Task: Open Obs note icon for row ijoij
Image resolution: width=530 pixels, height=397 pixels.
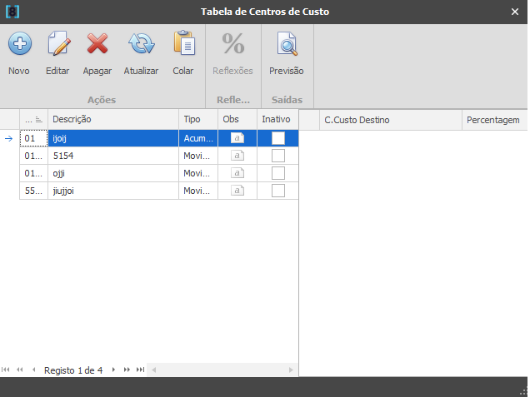Action: tap(237, 138)
